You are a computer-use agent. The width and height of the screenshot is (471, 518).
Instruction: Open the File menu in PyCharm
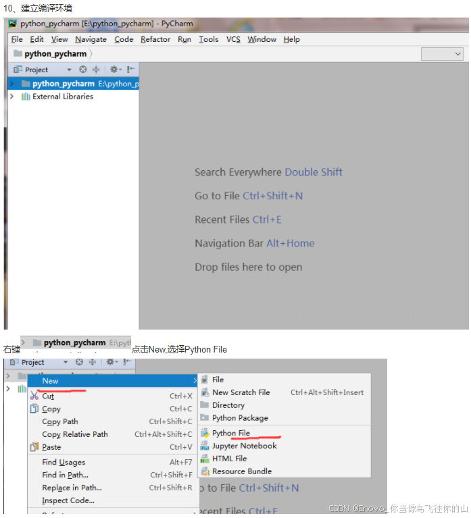[x=16, y=39]
